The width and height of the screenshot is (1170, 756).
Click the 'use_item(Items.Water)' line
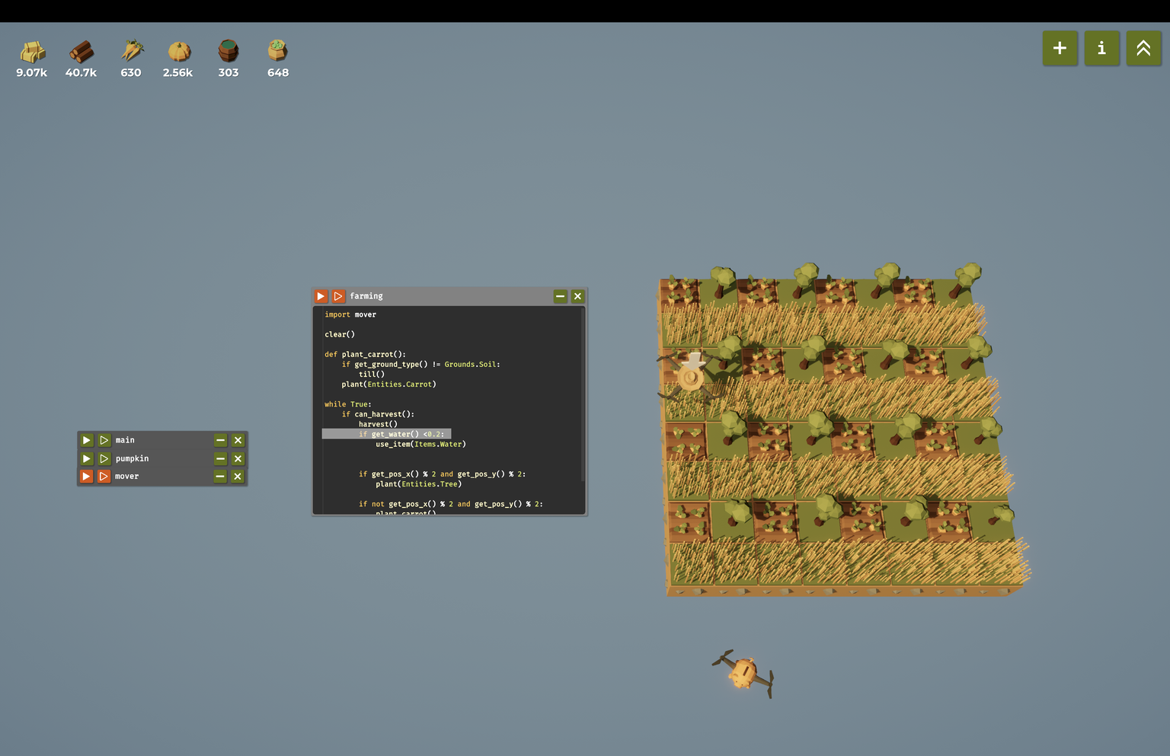pyautogui.click(x=420, y=444)
